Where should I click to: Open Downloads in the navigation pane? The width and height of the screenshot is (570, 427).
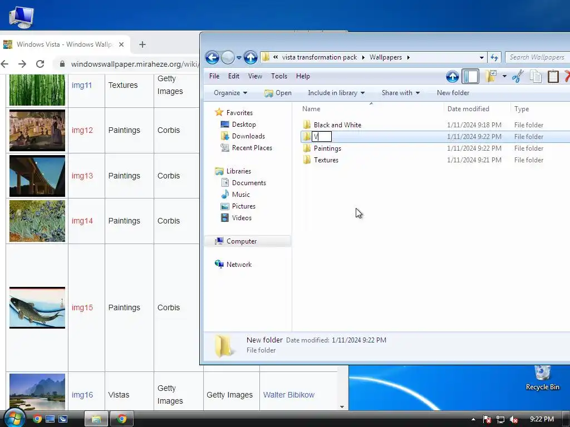[x=248, y=136]
